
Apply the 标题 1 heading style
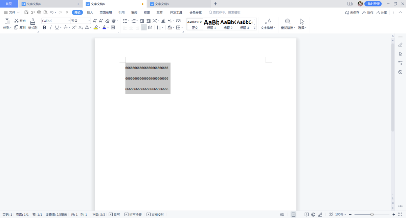(211, 24)
